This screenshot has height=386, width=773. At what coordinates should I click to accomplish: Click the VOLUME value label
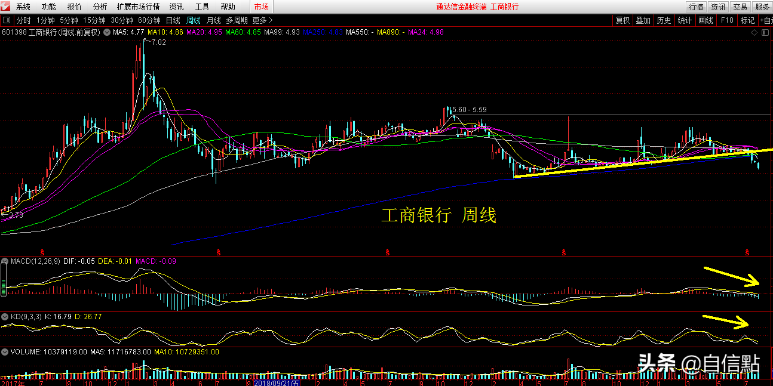click(49, 352)
